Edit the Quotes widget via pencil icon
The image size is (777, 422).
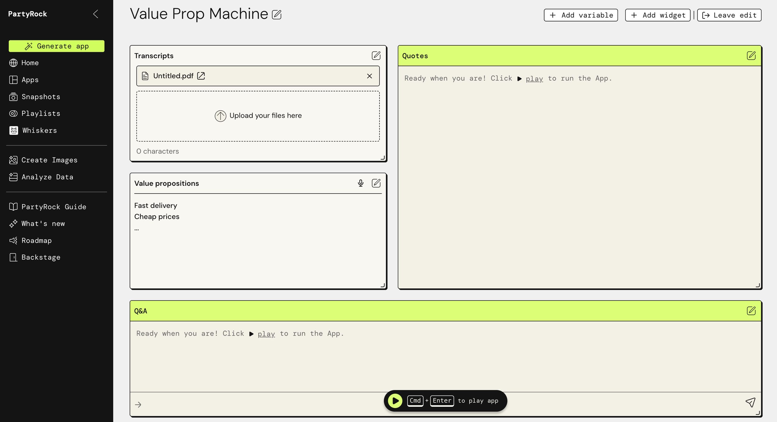(751, 56)
